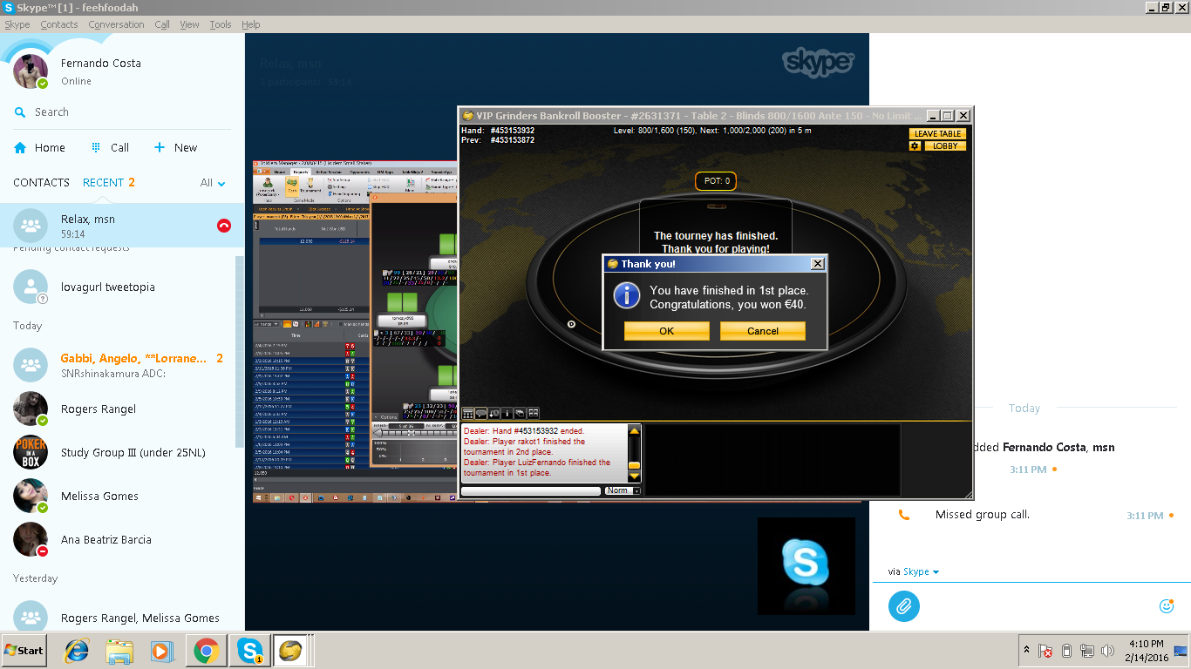The width and height of the screenshot is (1191, 669).
Task: Click the Skype contacts list scrollbar
Action: pyautogui.click(x=240, y=352)
